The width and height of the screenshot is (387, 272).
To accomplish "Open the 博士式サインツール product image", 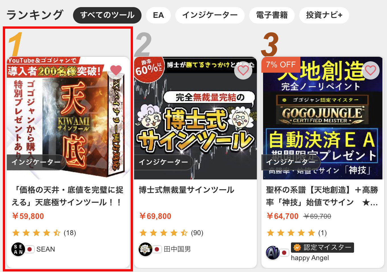I will click(x=195, y=118).
